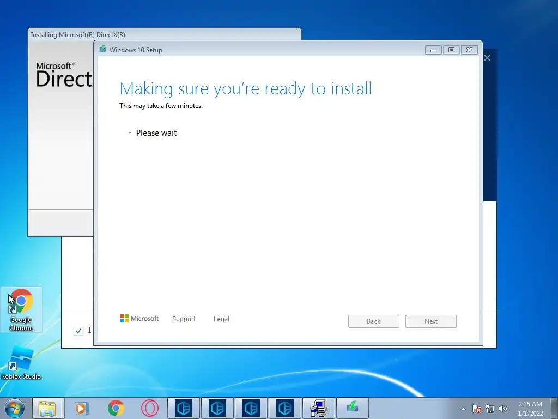Image resolution: width=558 pixels, height=419 pixels.
Task: Close the dark blue background window
Action: coord(487,58)
